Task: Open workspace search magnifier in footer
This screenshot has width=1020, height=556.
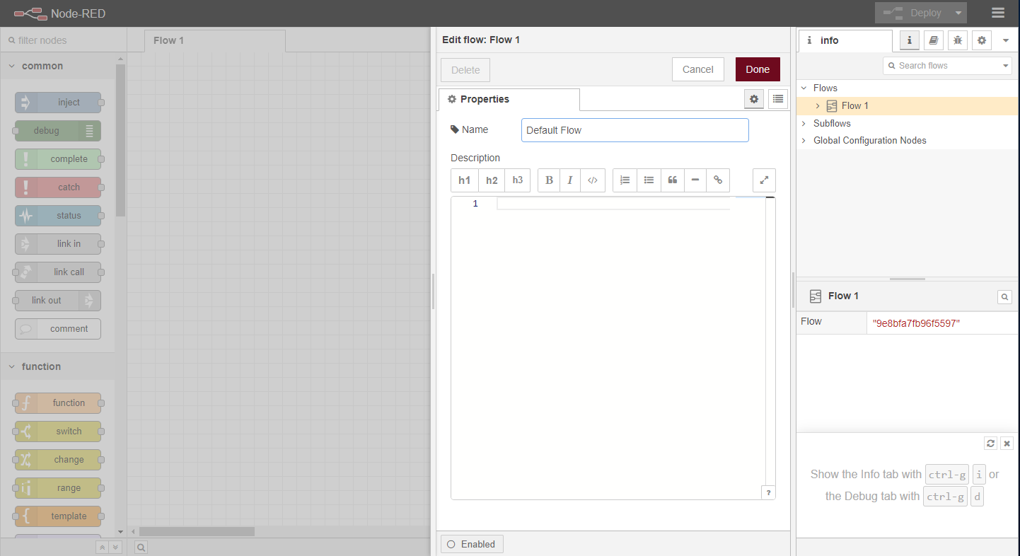Action: pyautogui.click(x=140, y=547)
